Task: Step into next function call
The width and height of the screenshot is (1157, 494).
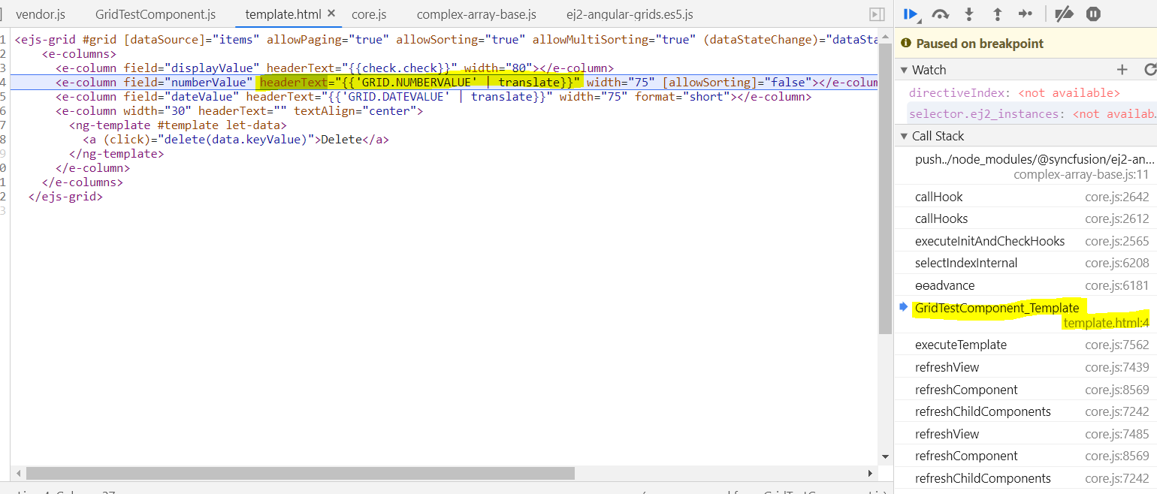Action: 969,14
